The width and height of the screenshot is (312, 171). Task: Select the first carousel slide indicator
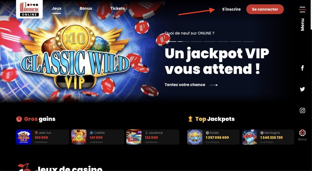[x=171, y=41]
